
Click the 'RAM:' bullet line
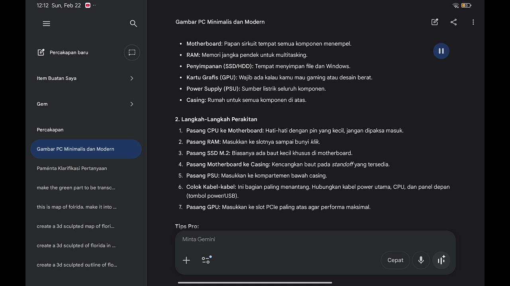coord(247,55)
